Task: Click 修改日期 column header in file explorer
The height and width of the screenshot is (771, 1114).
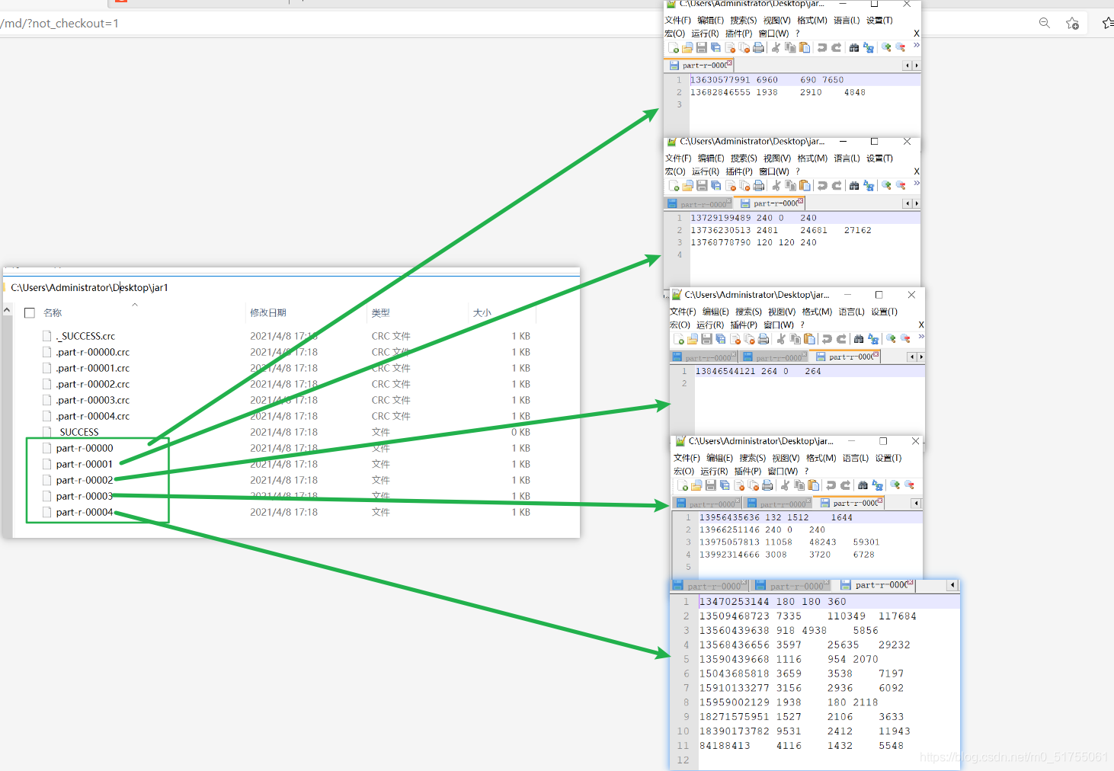Action: (x=268, y=313)
